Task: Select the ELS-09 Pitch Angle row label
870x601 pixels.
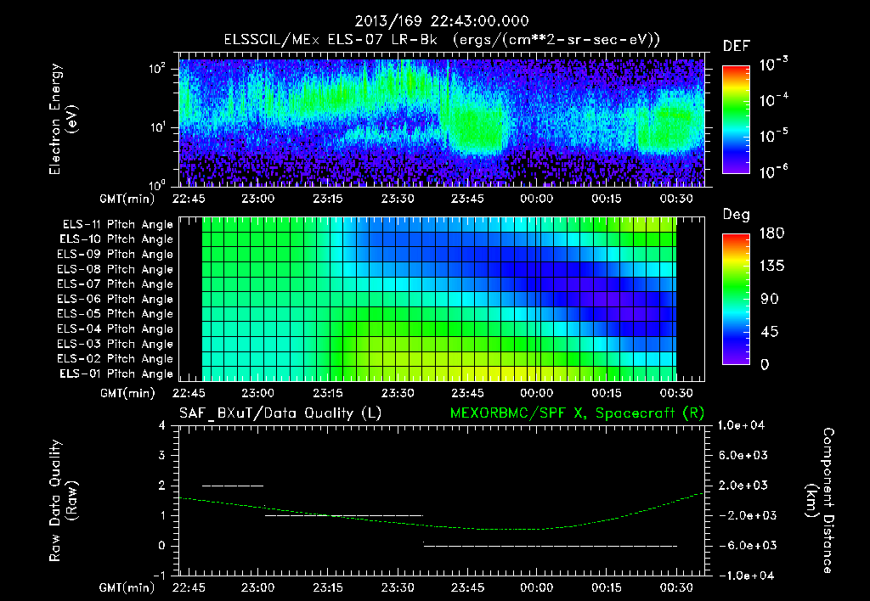Action: coord(116,254)
